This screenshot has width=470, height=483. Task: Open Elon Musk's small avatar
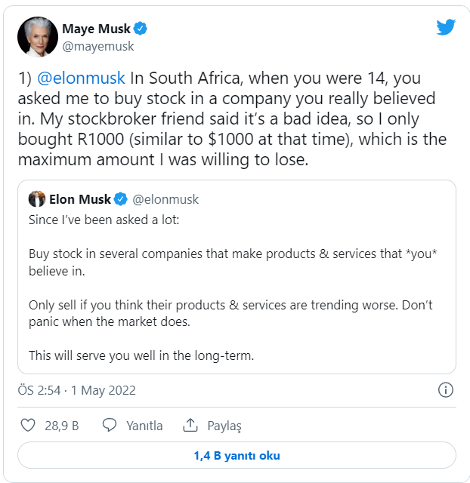coord(37,199)
